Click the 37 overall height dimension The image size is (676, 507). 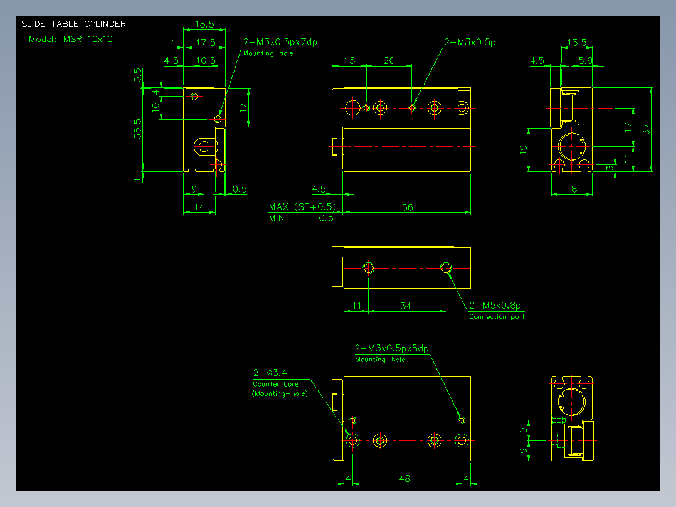tap(645, 129)
